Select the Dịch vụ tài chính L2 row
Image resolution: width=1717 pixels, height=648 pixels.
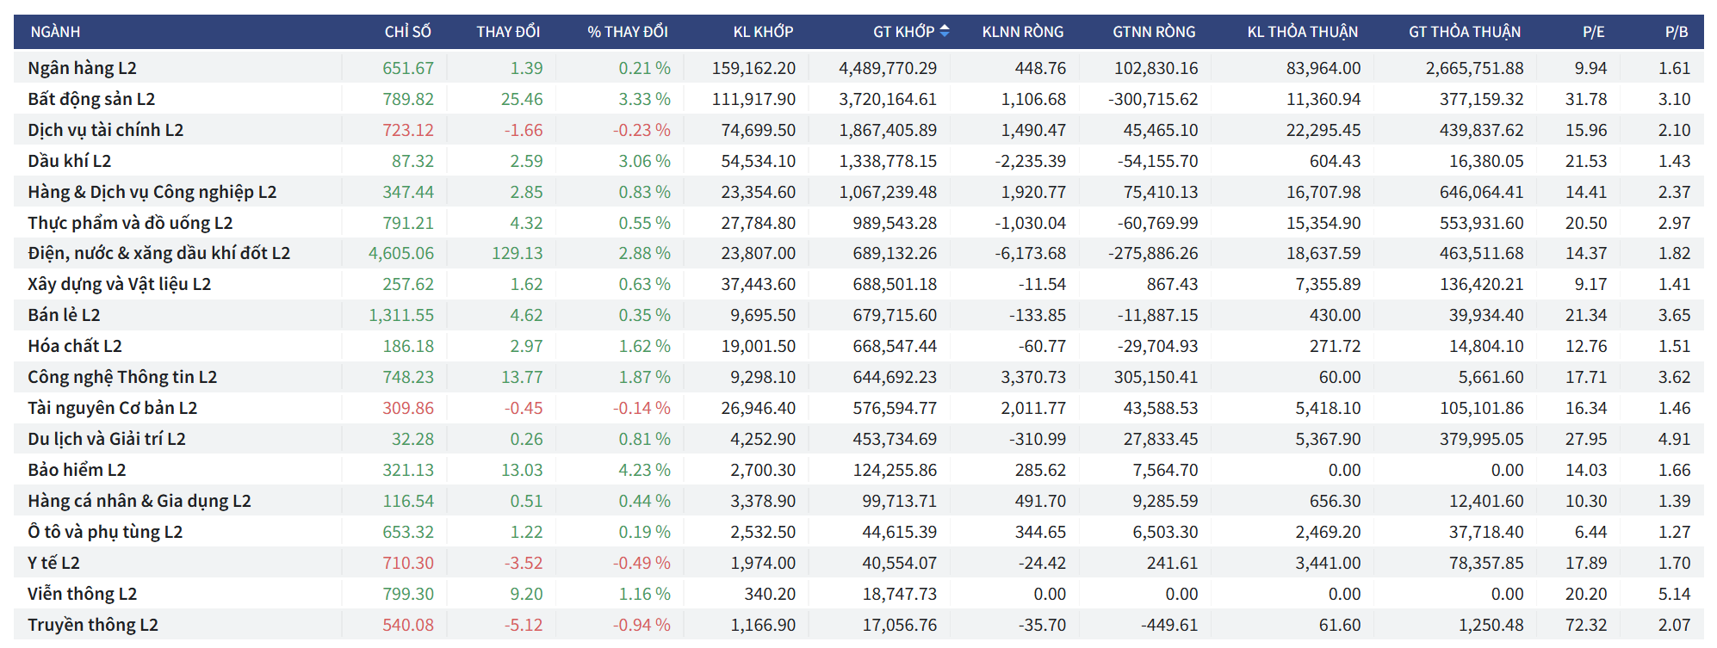click(x=105, y=130)
